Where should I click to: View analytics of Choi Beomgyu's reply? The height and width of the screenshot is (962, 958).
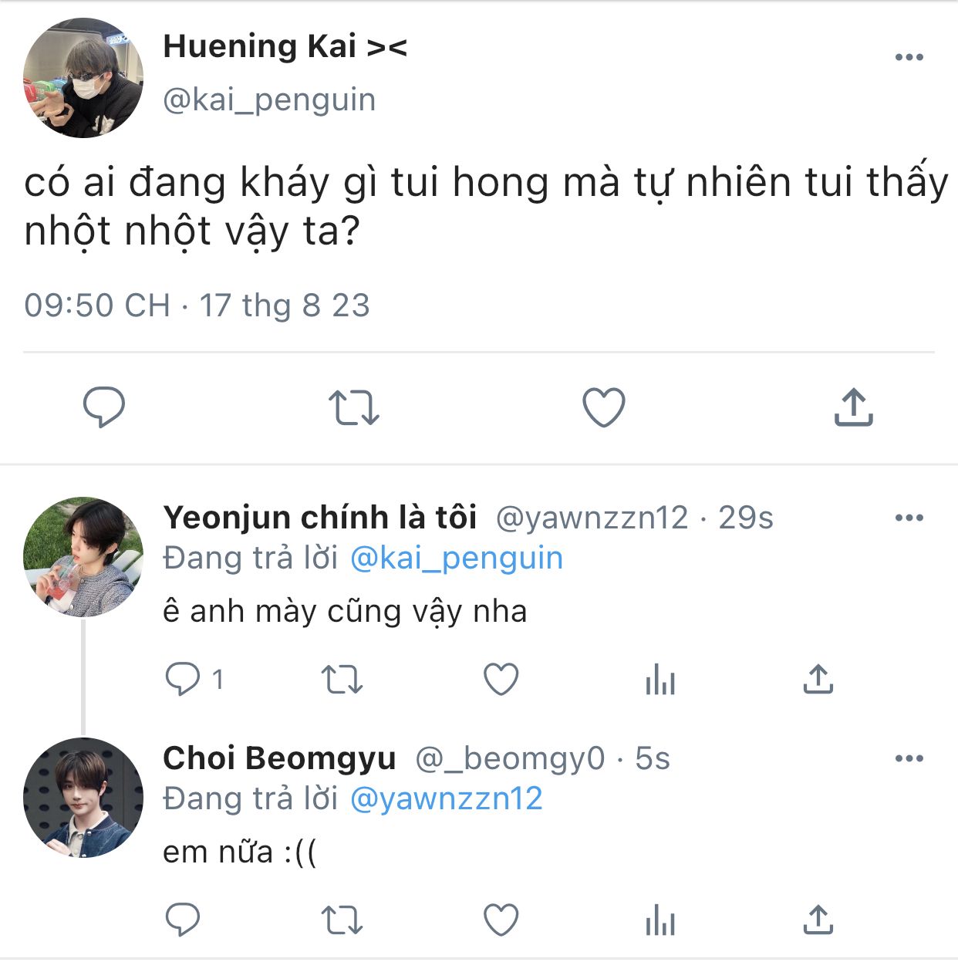coord(660,920)
